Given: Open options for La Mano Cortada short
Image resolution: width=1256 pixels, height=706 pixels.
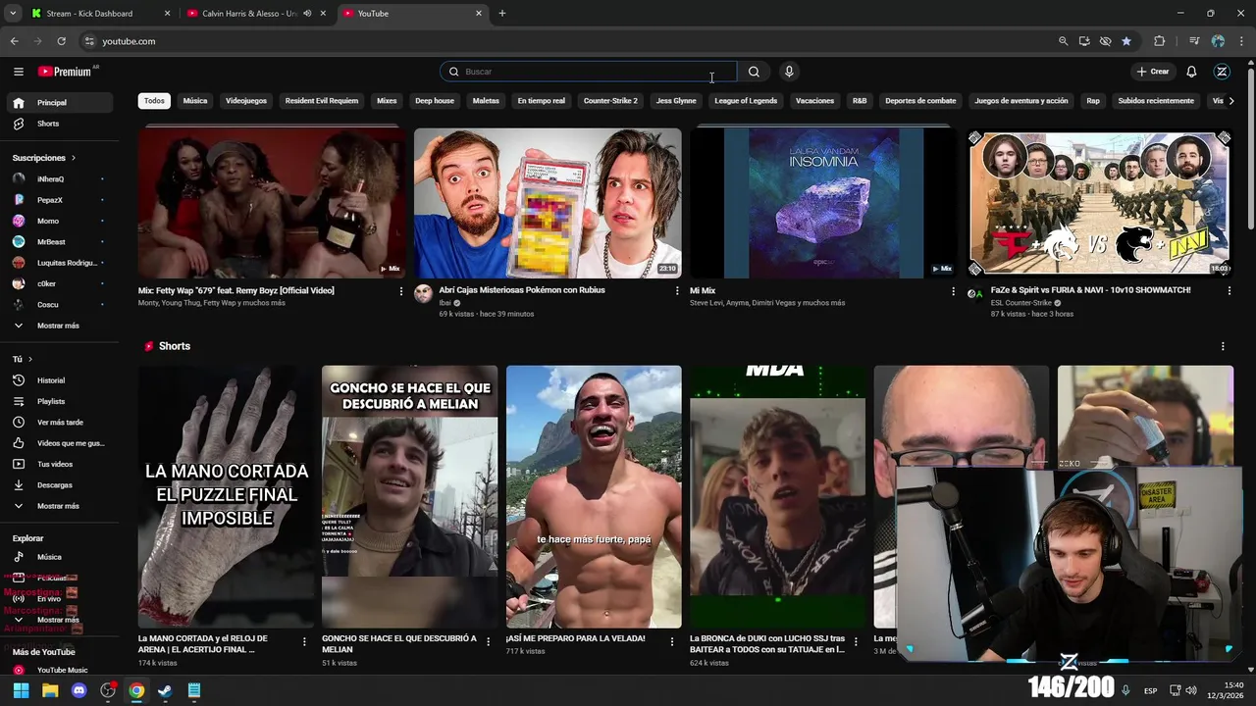Looking at the screenshot, I should pos(304,642).
